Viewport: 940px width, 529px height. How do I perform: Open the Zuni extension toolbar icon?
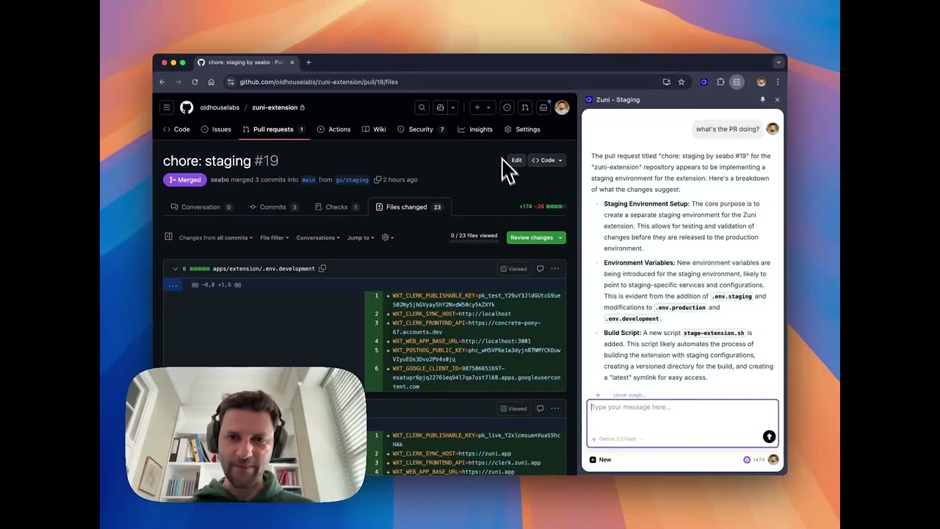point(704,82)
